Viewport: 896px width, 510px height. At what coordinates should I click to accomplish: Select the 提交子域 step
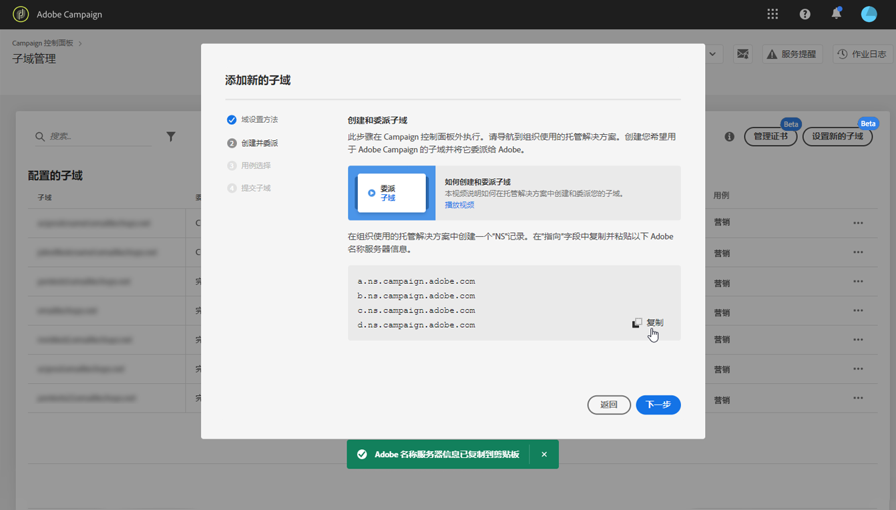click(x=249, y=188)
